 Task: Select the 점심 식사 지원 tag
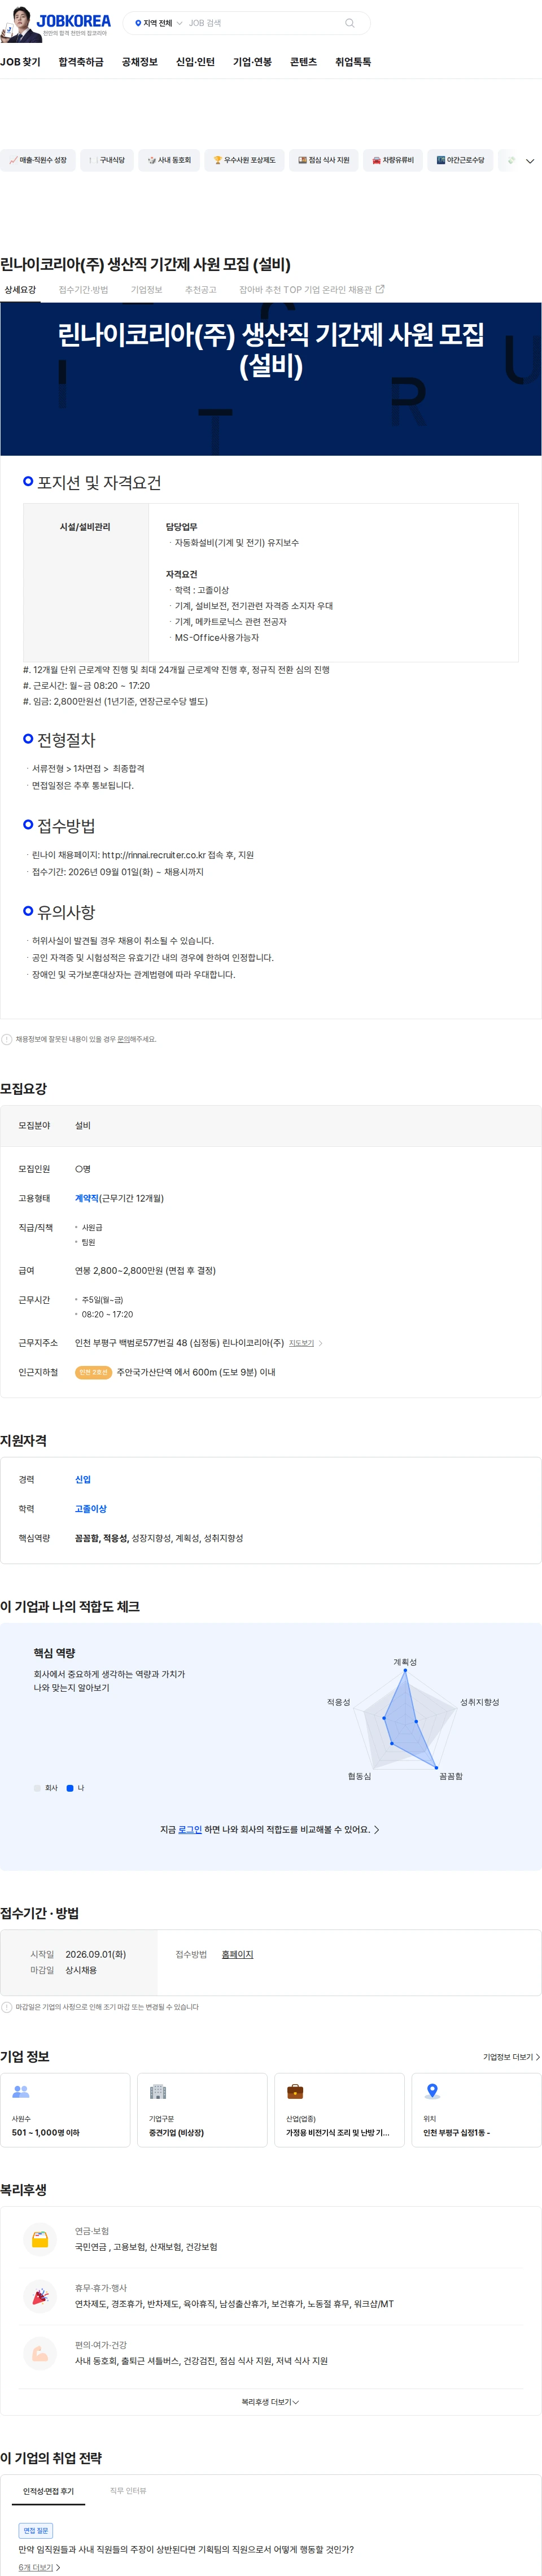[x=324, y=160]
